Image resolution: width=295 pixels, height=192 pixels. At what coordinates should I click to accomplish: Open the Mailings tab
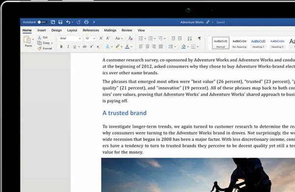coord(110,30)
